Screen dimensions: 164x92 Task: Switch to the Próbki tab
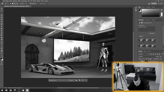coord(143,7)
